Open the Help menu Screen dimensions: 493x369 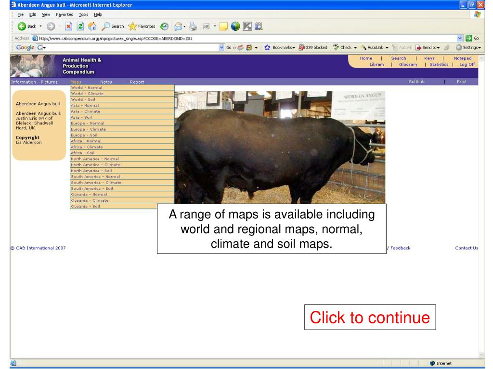tap(98, 14)
